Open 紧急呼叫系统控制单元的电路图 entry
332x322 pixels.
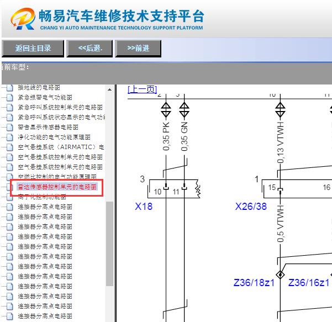pos(60,107)
